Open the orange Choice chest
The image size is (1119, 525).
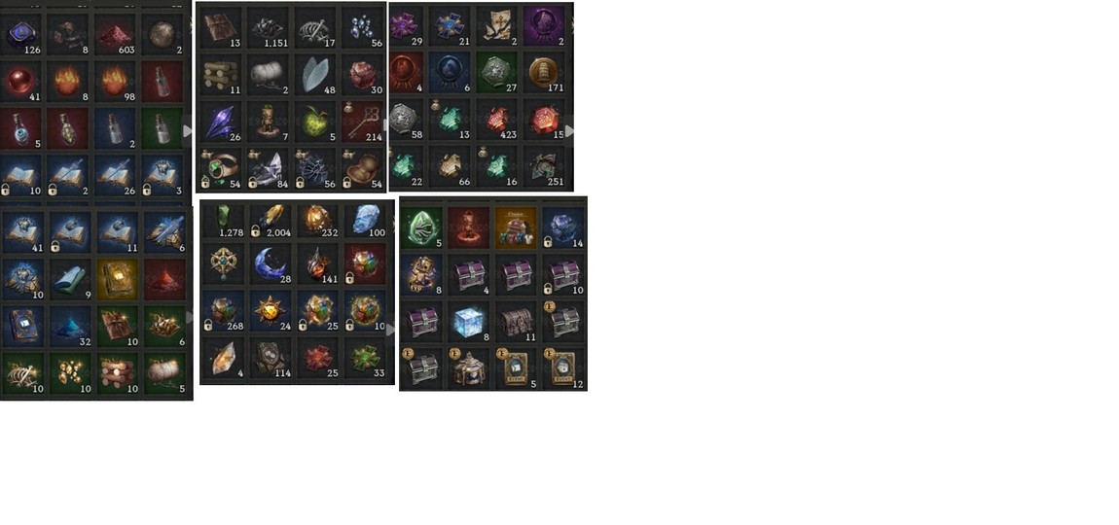(516, 227)
